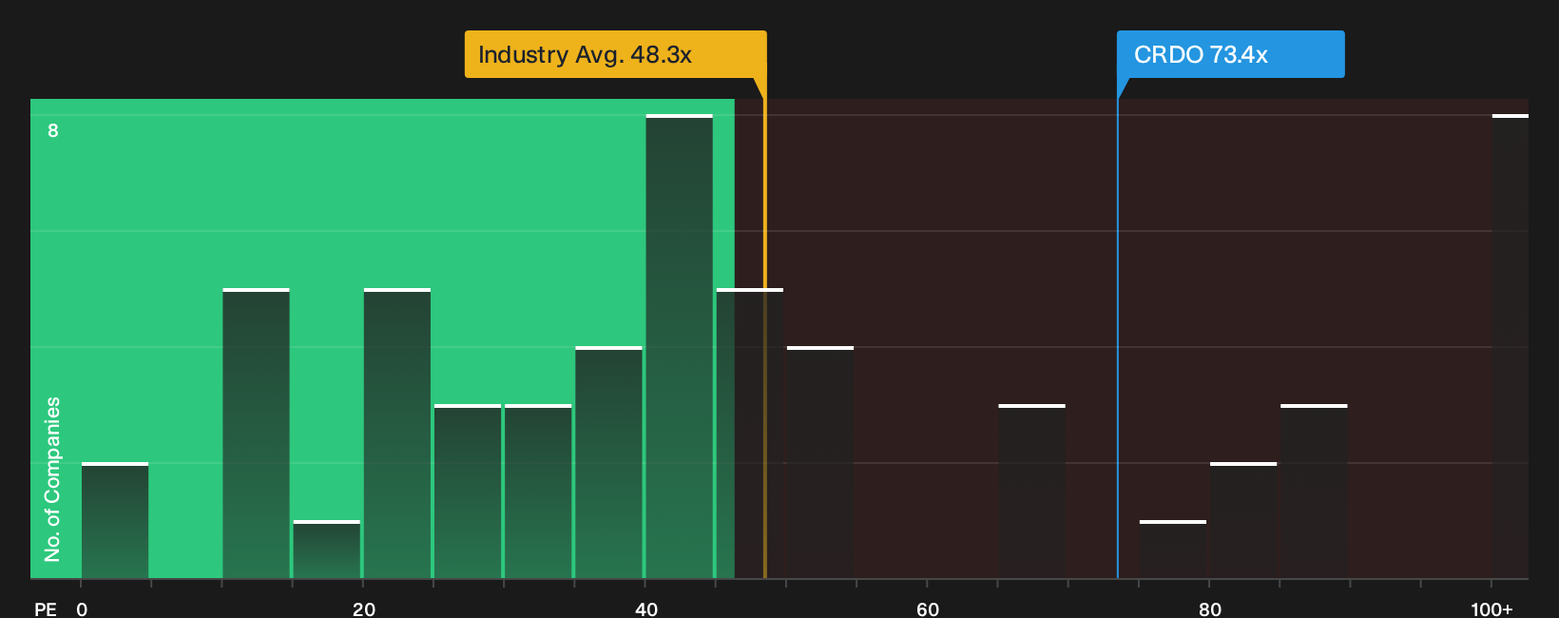The width and height of the screenshot is (1559, 618).
Task: Click the No. of Companies axis title
Action: (x=52, y=478)
